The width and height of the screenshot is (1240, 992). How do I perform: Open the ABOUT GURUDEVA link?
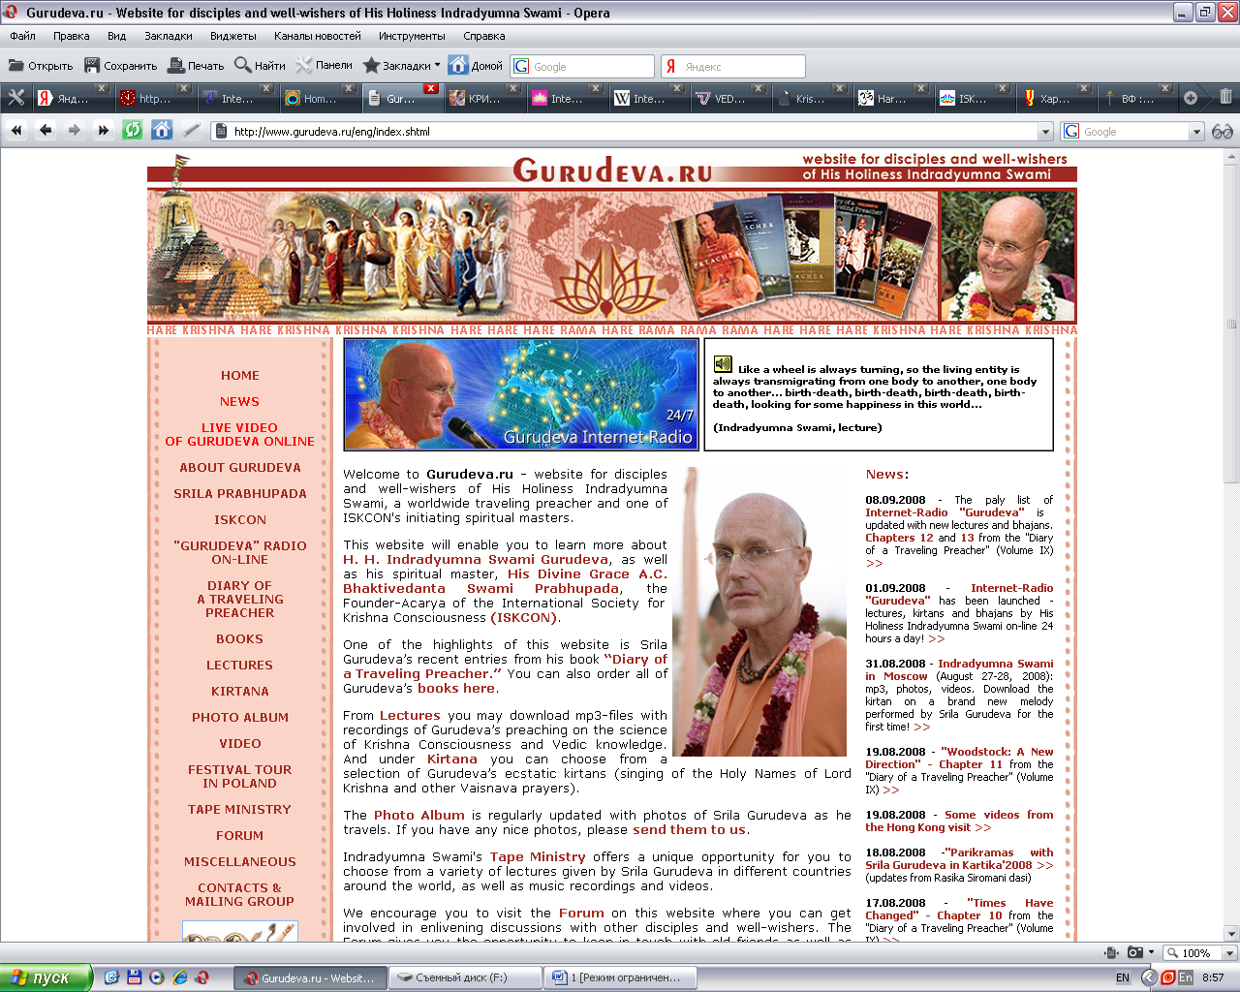tap(240, 468)
